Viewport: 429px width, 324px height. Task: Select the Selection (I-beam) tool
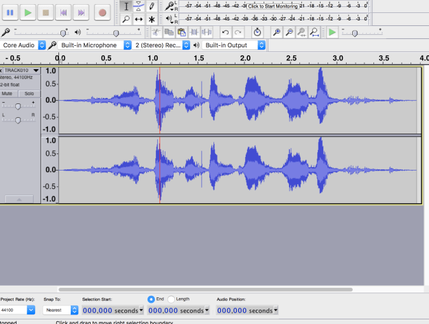pyautogui.click(x=125, y=6)
